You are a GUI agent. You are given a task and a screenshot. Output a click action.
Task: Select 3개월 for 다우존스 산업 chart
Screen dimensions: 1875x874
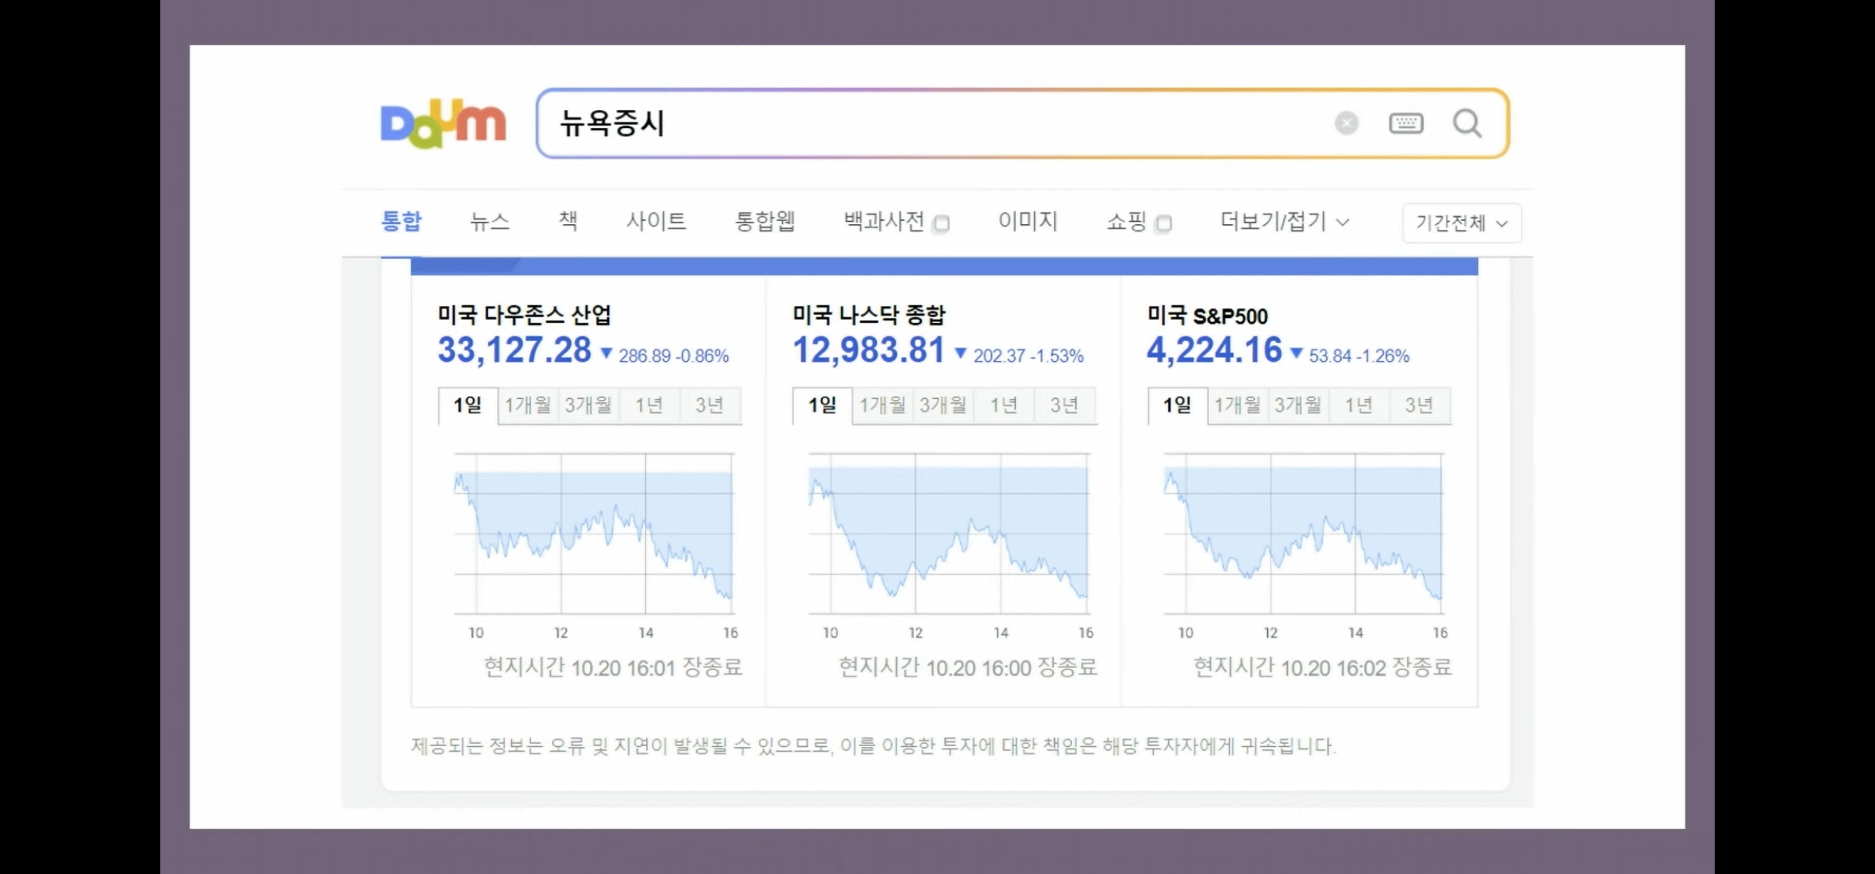pyautogui.click(x=589, y=405)
